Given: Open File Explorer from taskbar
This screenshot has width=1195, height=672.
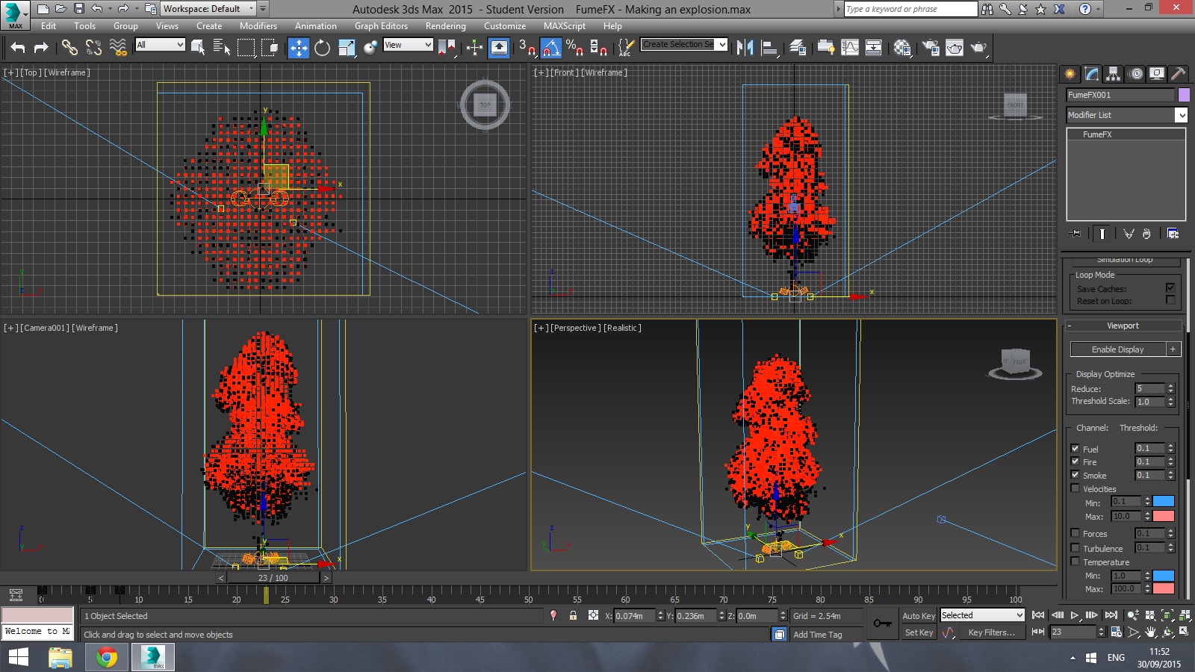Looking at the screenshot, I should point(60,658).
